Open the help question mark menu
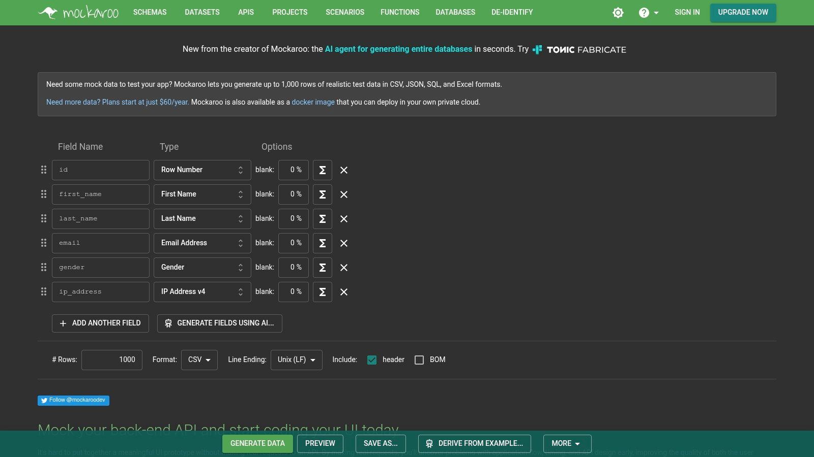The height and width of the screenshot is (457, 814). point(648,13)
